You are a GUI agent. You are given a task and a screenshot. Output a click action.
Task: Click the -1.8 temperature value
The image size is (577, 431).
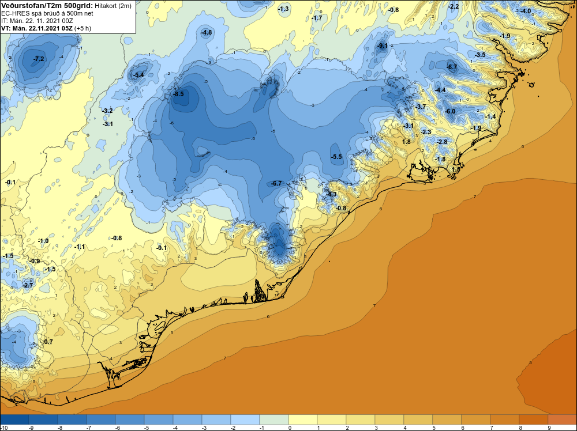[x=440, y=159]
